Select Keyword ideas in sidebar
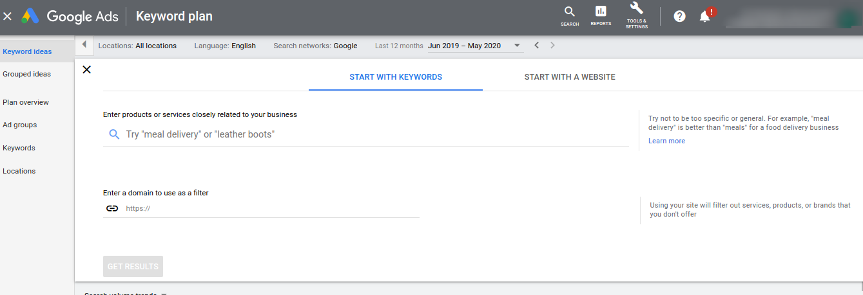The height and width of the screenshot is (295, 863). (x=27, y=51)
